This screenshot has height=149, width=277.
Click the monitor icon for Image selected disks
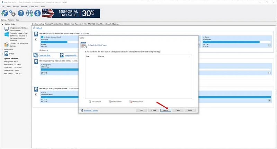pos(7,29)
